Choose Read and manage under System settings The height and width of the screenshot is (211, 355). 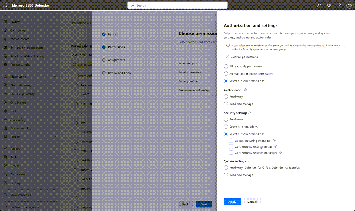click(226, 175)
